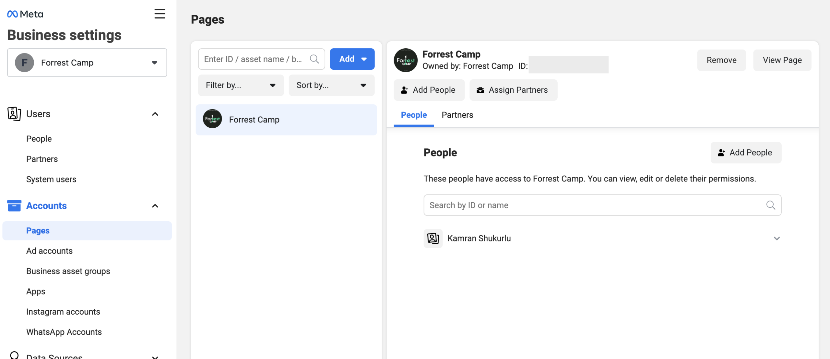
Task: Click the asset search magnifier icon
Action: click(x=314, y=59)
